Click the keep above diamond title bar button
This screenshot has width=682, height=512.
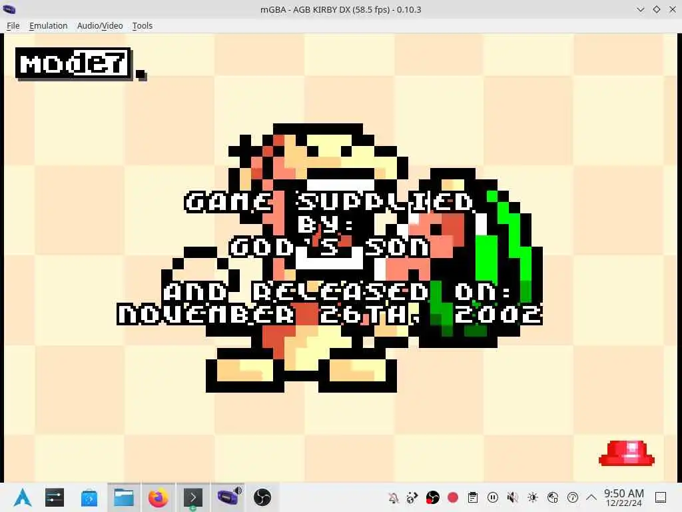tap(656, 9)
